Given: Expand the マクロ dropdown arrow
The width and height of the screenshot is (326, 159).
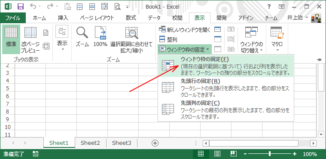Looking at the screenshot, I should [277, 50].
